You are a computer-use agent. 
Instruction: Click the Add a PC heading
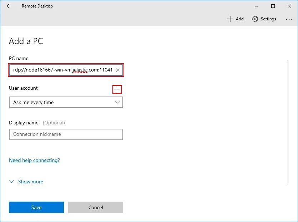pos(26,41)
